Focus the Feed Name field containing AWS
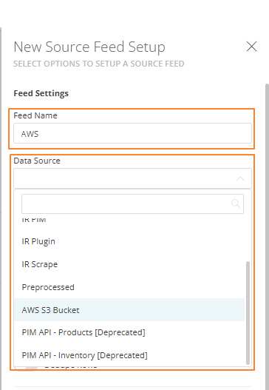Viewport: 269px width, 390px height. pos(132,133)
